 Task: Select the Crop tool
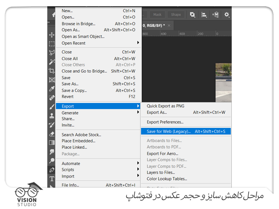coord(52,71)
